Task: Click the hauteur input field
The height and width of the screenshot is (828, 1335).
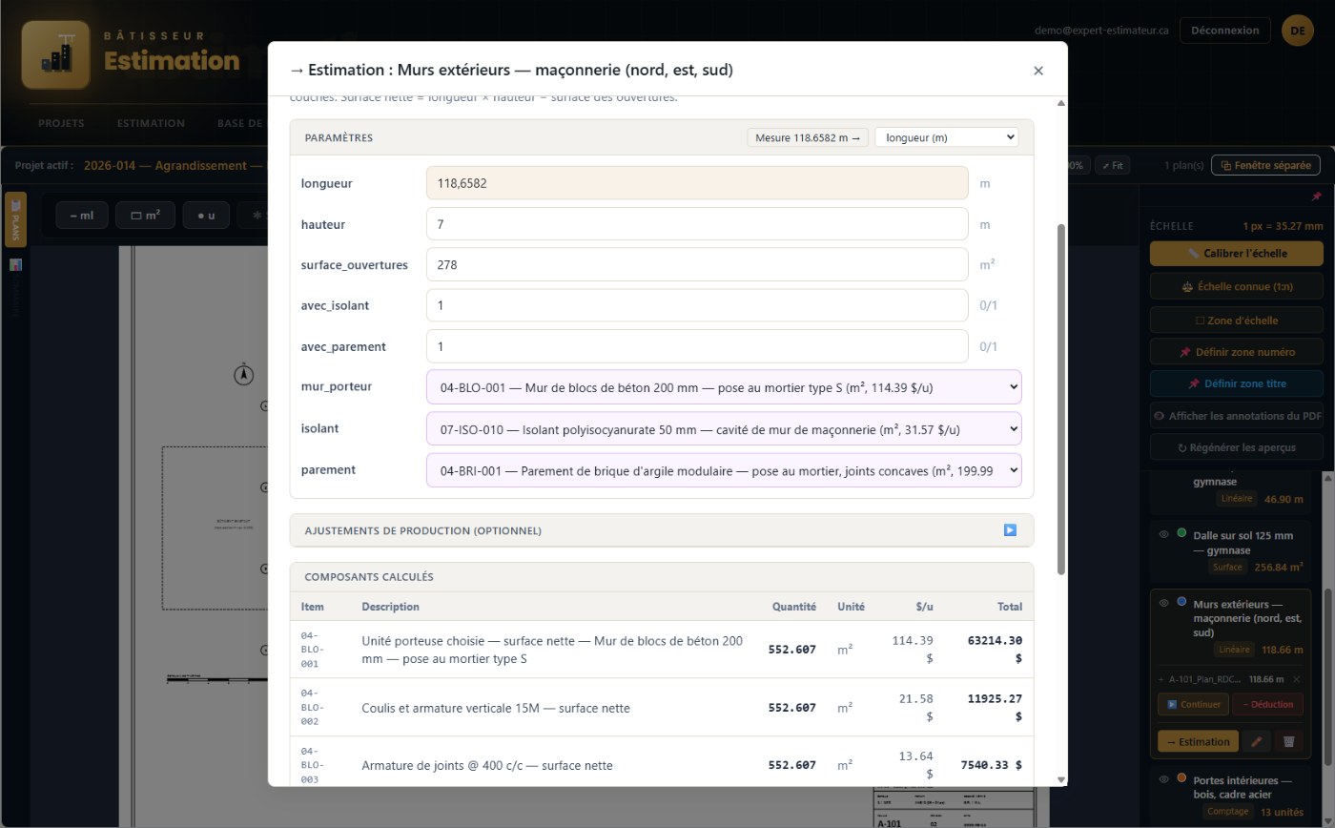Action: [x=697, y=224]
